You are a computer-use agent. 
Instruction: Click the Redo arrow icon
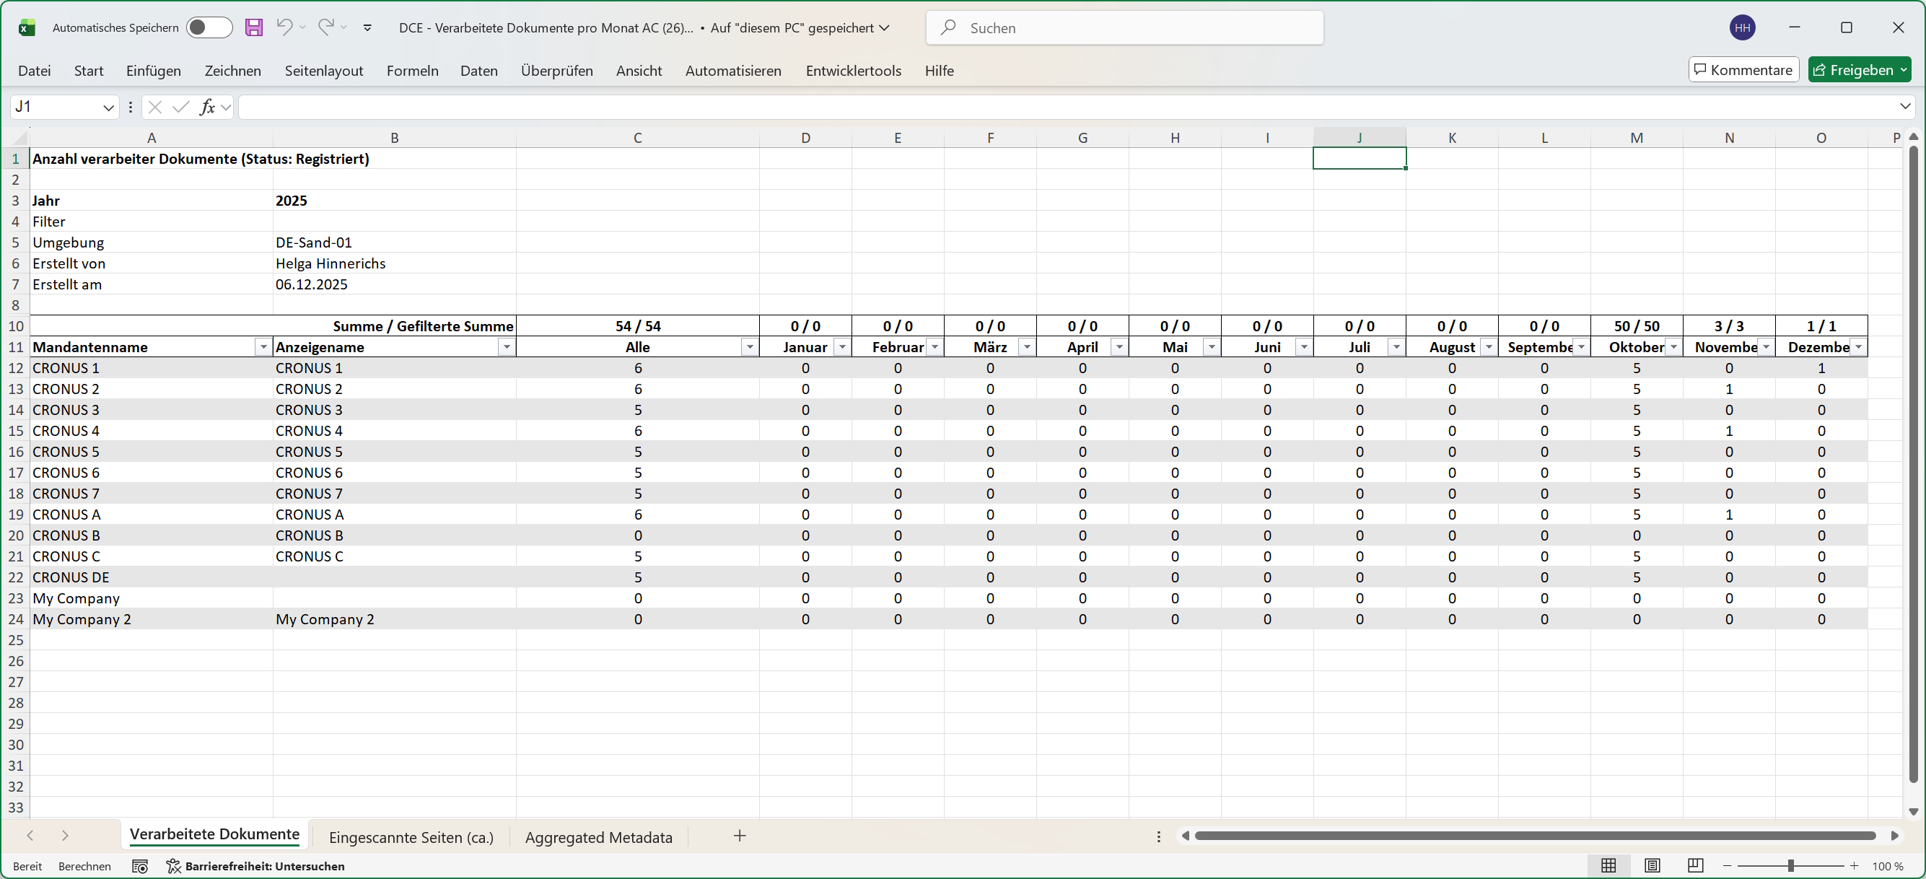325,27
